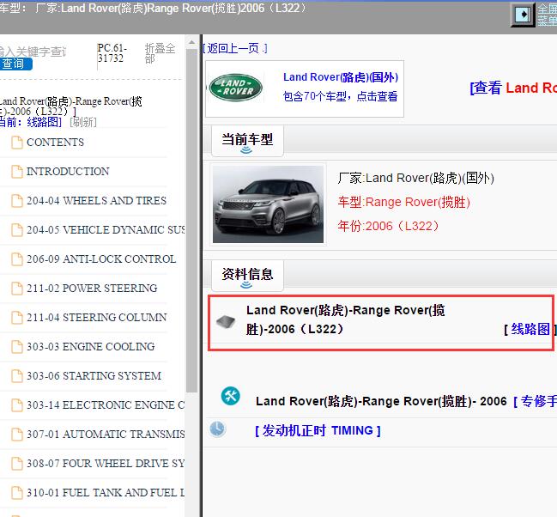Click the 刷新 refresh link
557x517 pixels.
click(x=83, y=122)
